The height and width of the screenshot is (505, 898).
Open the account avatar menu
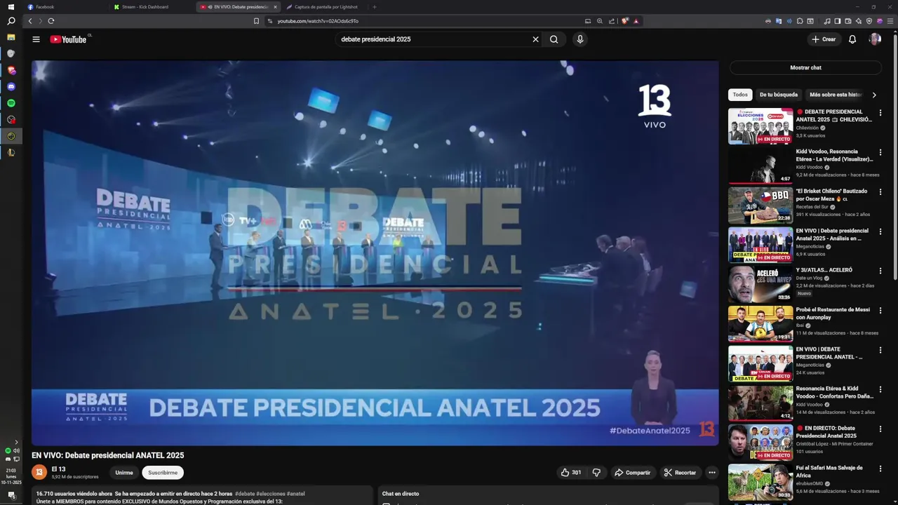coord(875,39)
